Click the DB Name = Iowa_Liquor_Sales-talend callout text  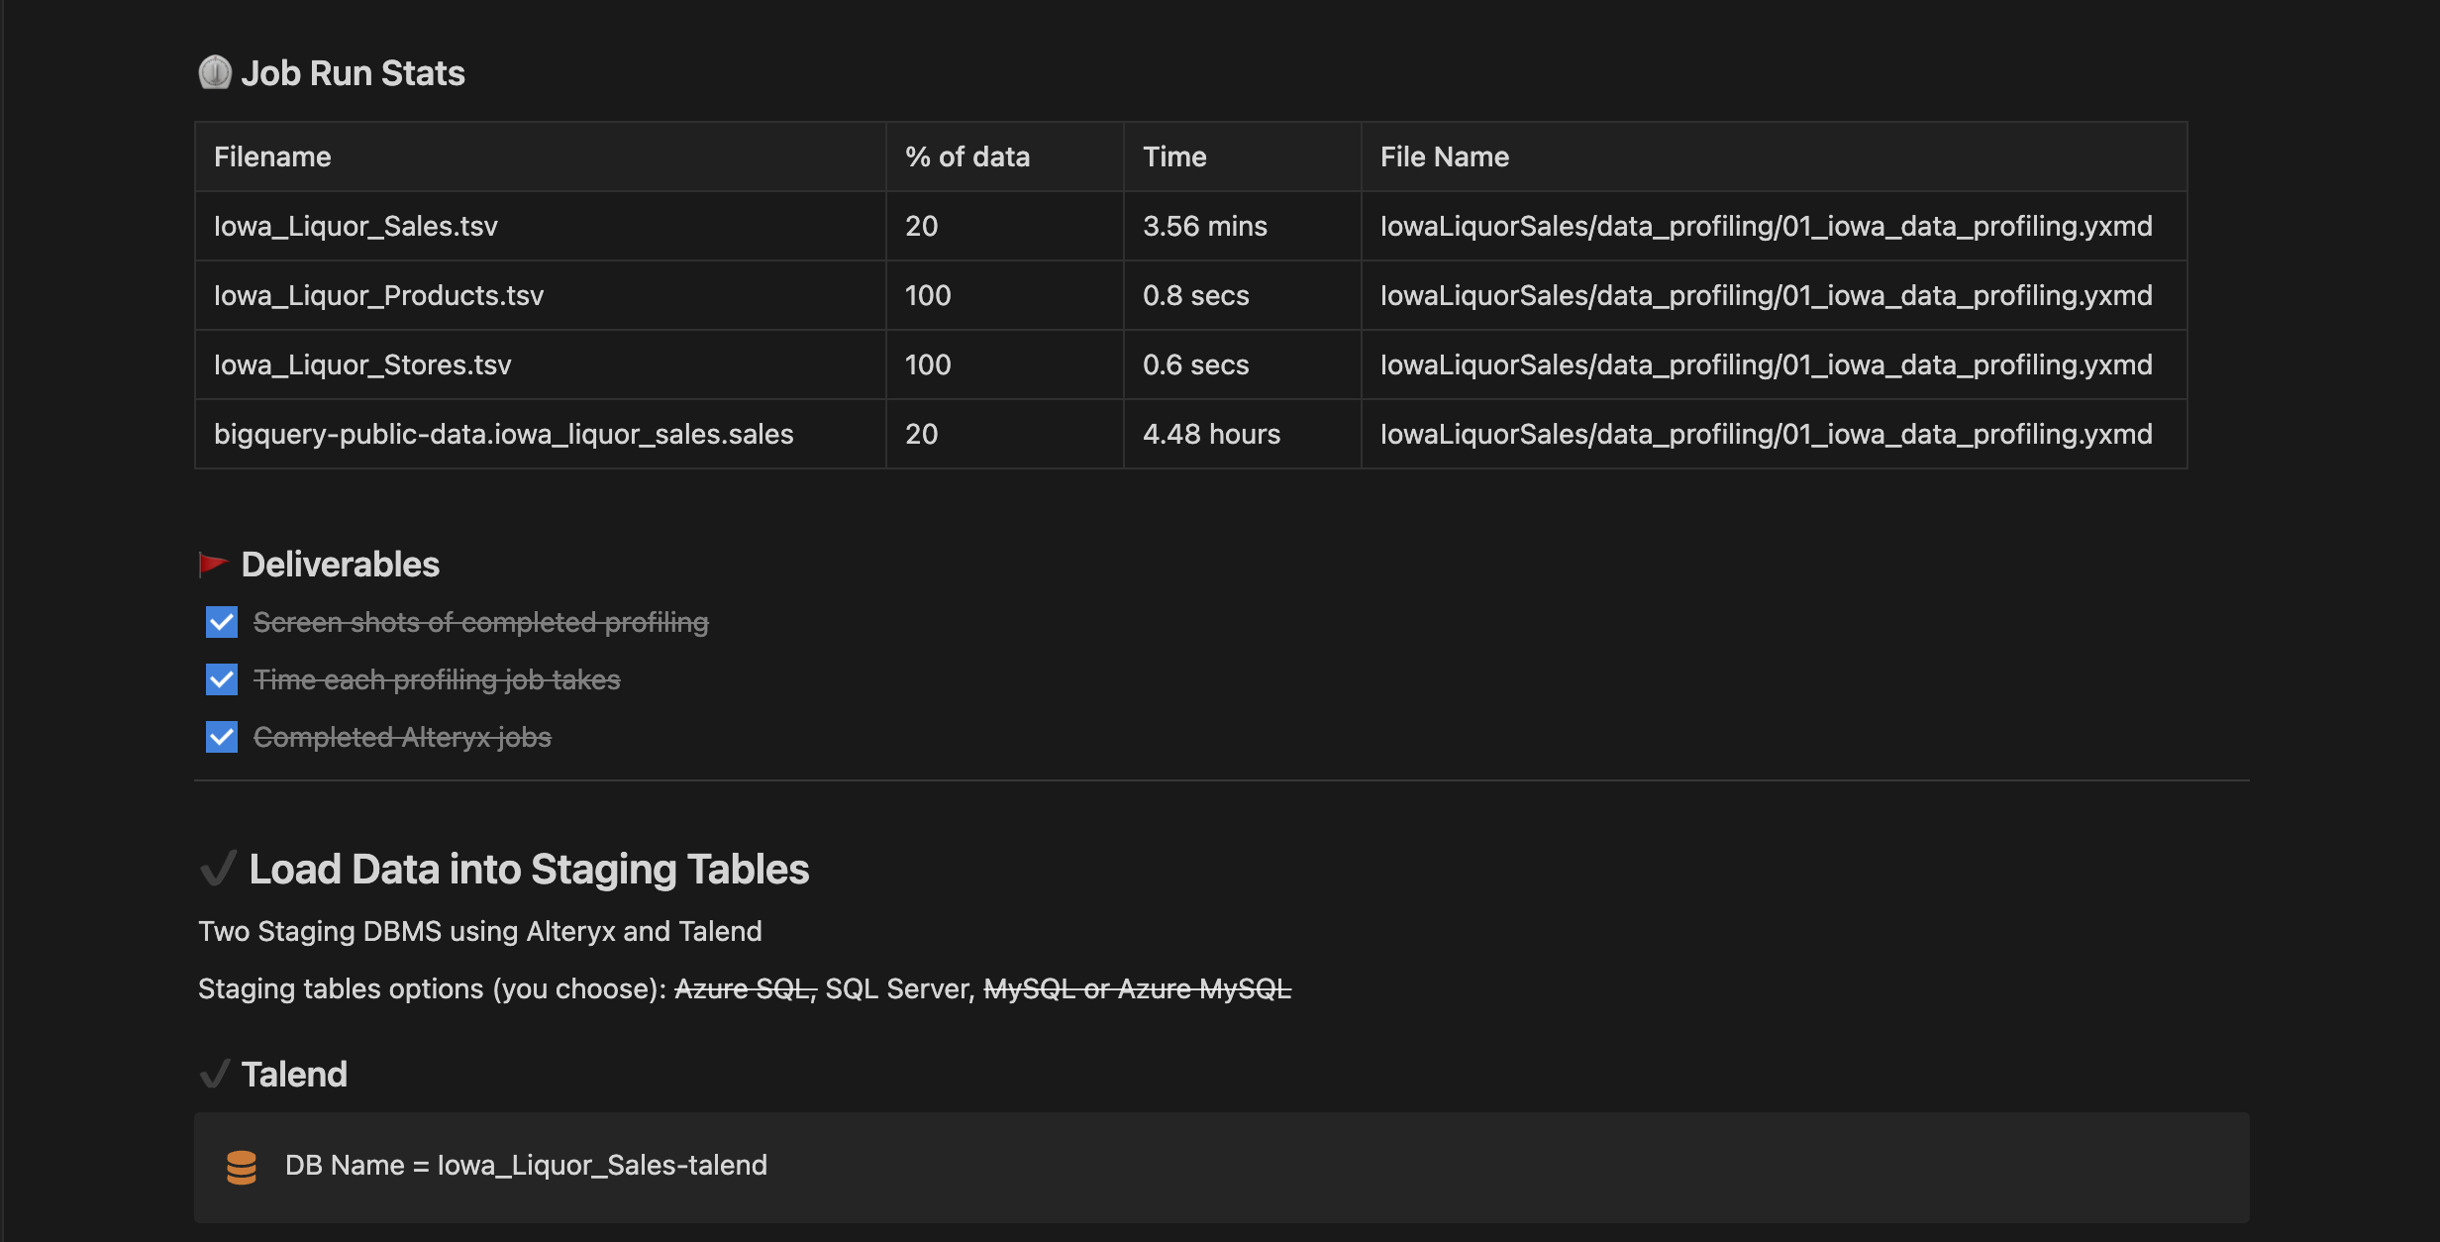(x=525, y=1165)
